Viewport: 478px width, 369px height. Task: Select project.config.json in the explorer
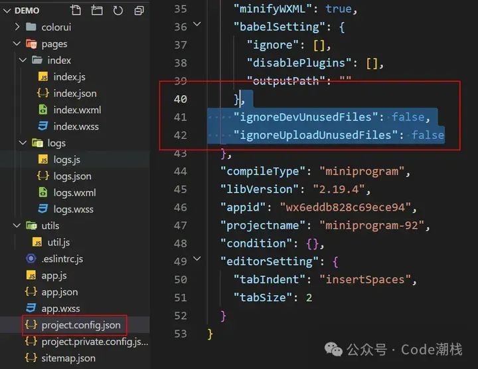(x=81, y=325)
